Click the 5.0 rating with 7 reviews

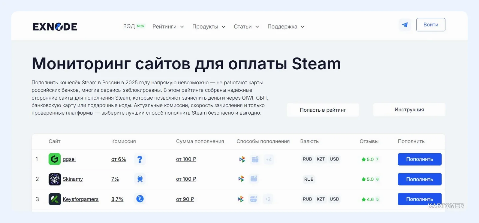click(370, 159)
